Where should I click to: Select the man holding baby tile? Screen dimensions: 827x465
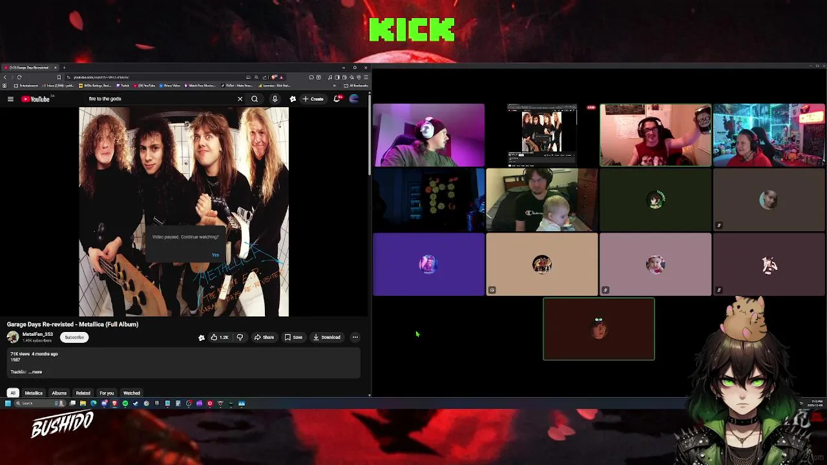[x=542, y=200]
